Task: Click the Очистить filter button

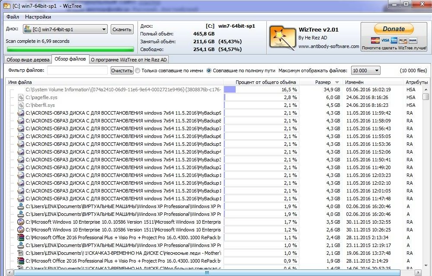Action: pos(122,71)
